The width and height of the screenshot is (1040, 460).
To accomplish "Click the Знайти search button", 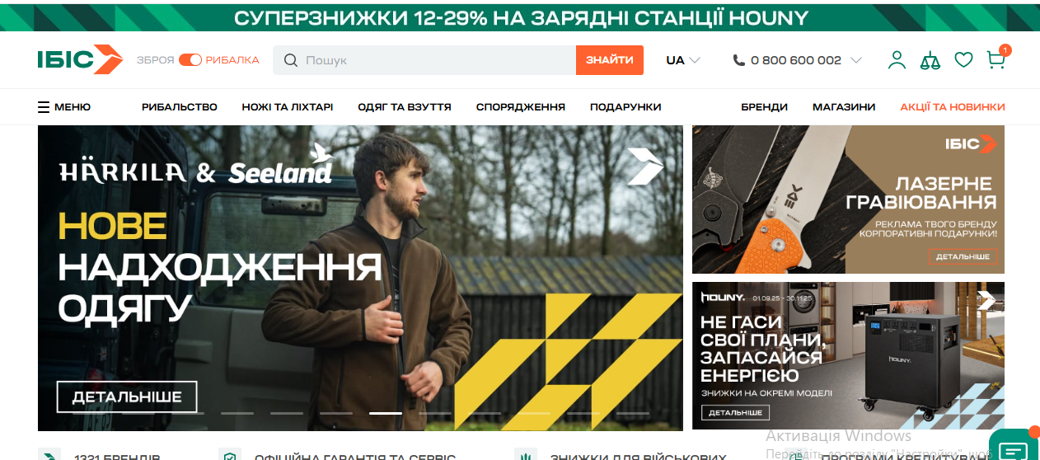I will (x=610, y=60).
